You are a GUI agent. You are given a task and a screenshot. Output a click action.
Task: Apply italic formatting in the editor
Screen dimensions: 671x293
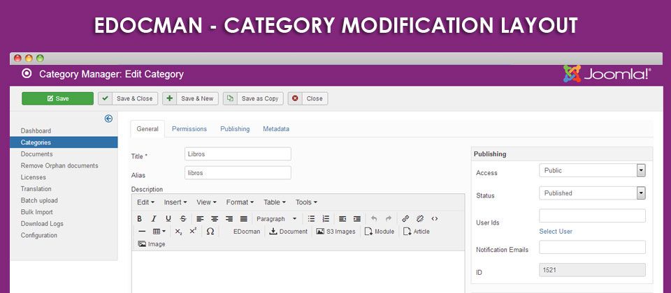[154, 218]
